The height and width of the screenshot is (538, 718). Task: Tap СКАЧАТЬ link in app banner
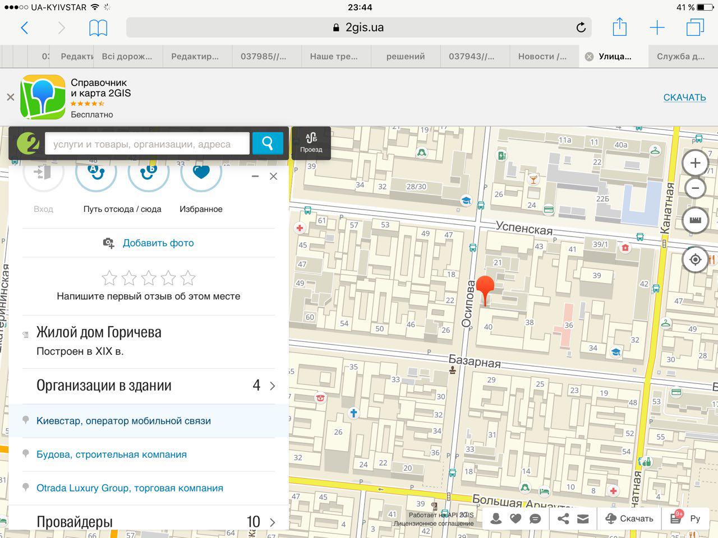(684, 97)
